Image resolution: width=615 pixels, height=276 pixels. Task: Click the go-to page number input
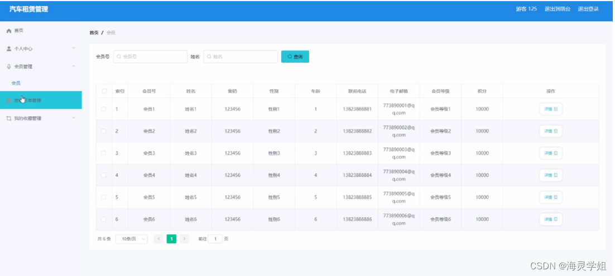click(215, 239)
